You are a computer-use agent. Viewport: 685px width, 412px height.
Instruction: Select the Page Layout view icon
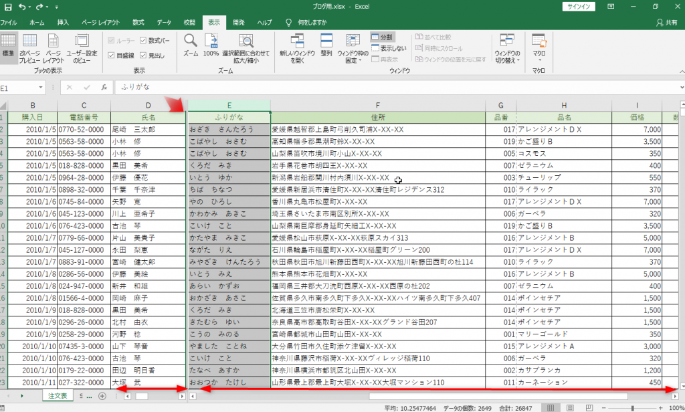coord(54,47)
